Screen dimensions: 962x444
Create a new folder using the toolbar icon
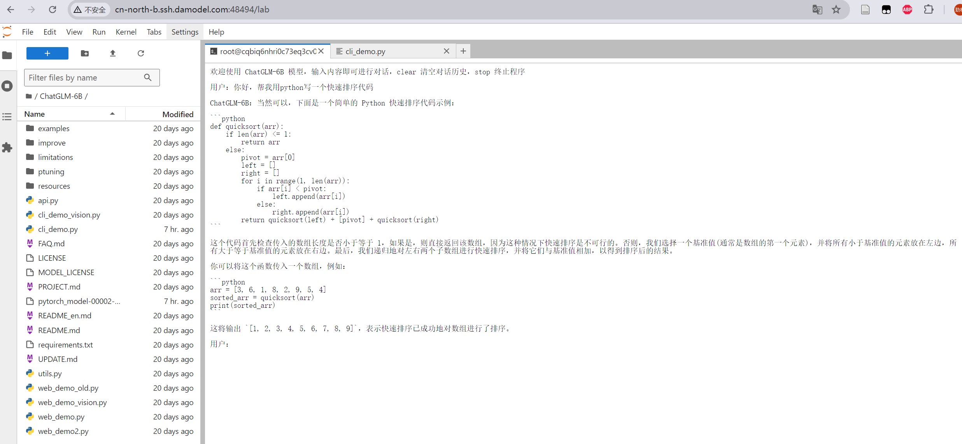click(x=85, y=53)
